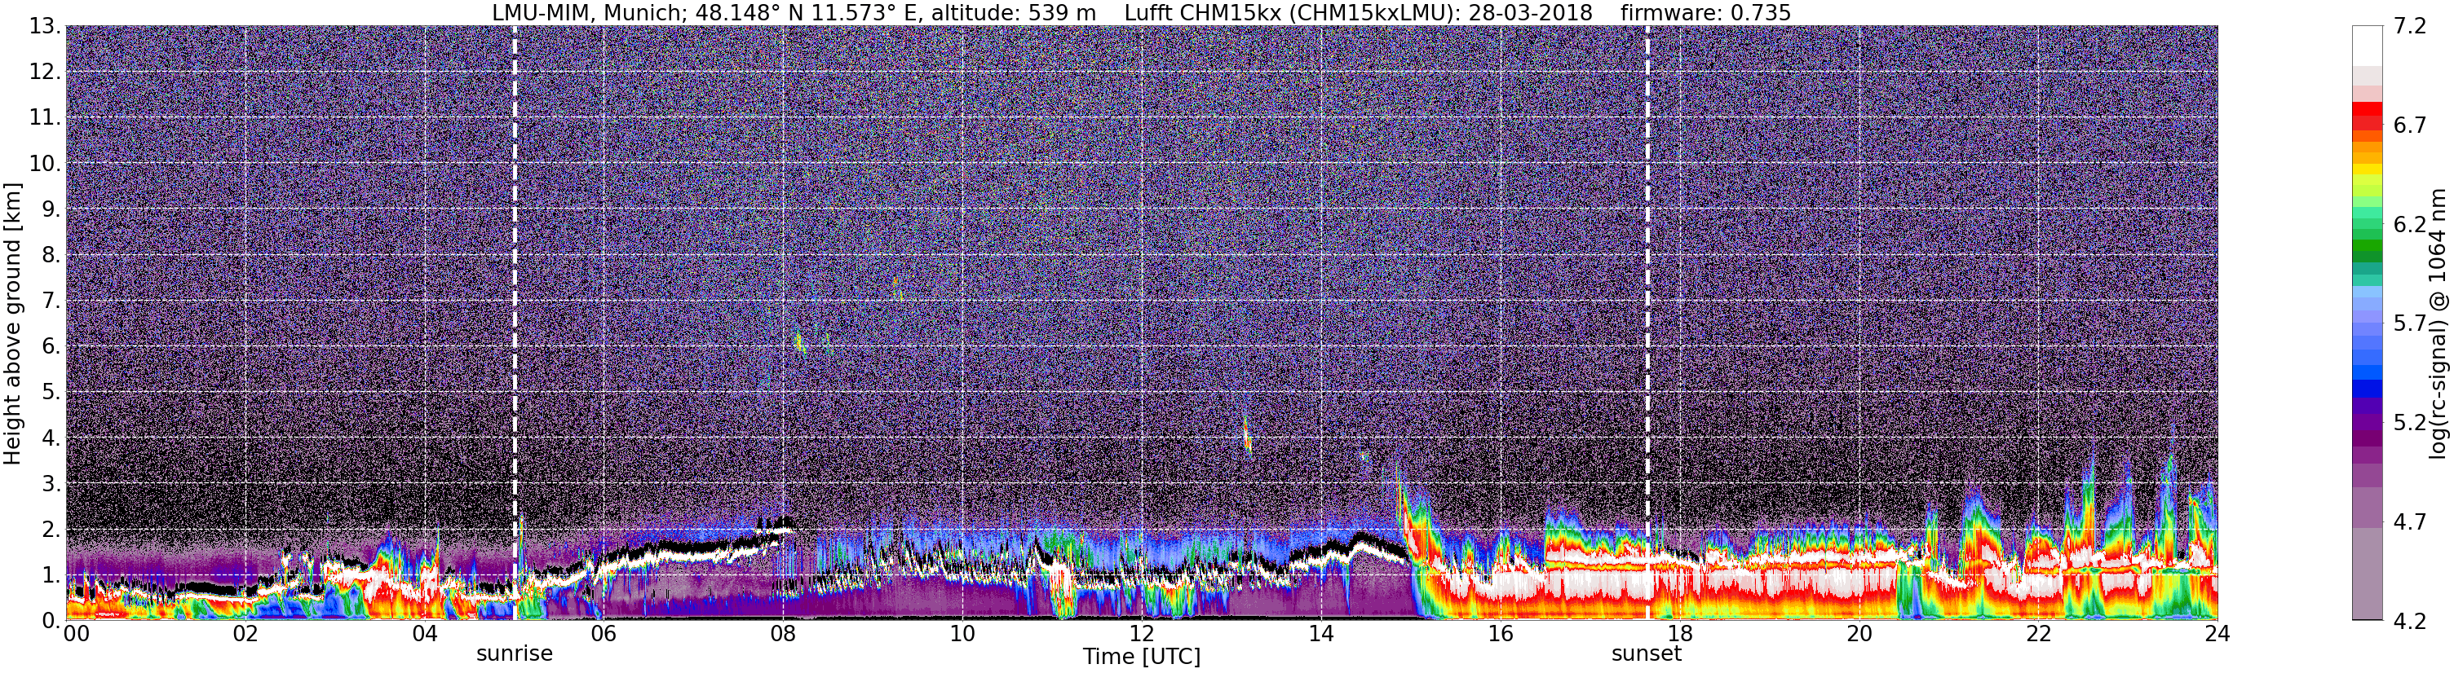Click the x-axis tick label '12'
The width and height of the screenshot is (2454, 673).
[1141, 634]
